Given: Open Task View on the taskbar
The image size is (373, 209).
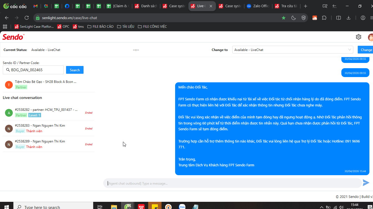Looking at the screenshot, I should coord(100,207).
